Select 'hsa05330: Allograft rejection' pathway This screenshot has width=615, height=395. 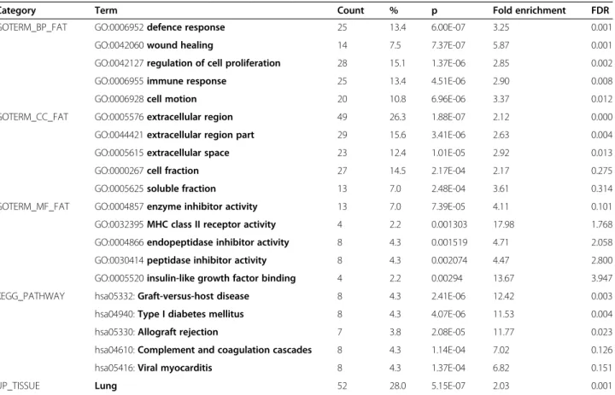click(156, 332)
